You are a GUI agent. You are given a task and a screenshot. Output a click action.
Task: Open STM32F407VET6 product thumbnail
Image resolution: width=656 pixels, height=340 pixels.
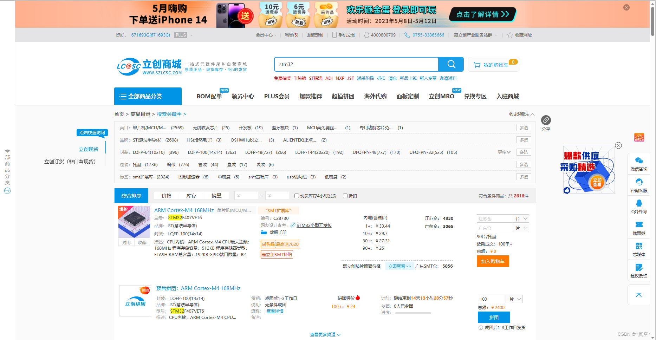tap(134, 222)
